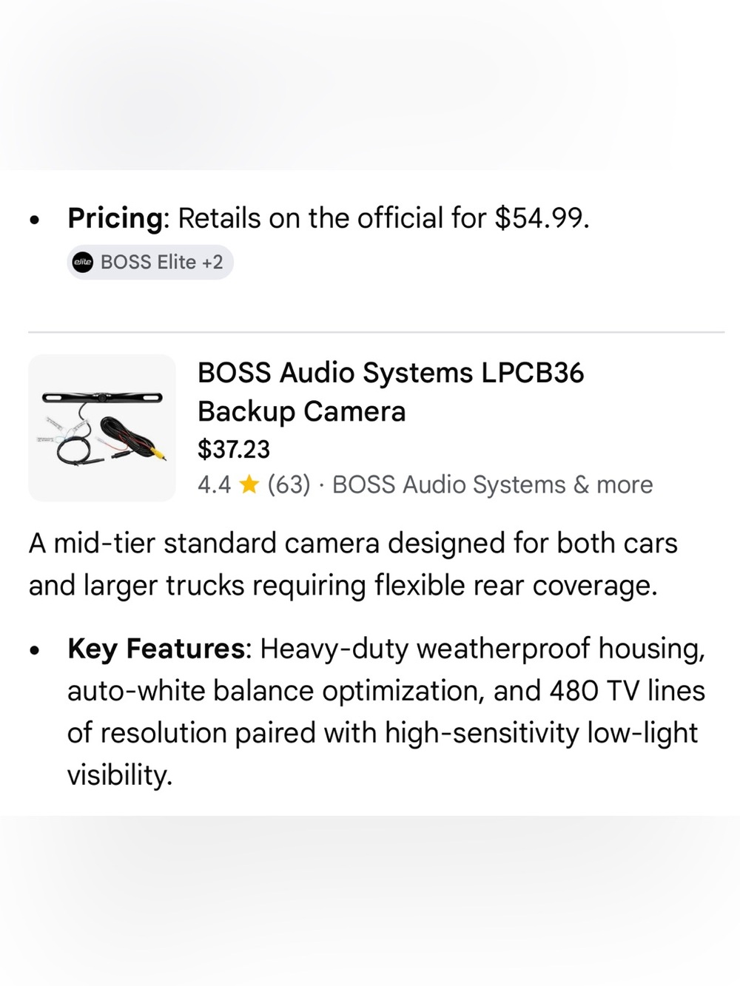The image size is (740, 986).
Task: Click the mid-tier standard camera description paragraph
Action: [x=353, y=564]
